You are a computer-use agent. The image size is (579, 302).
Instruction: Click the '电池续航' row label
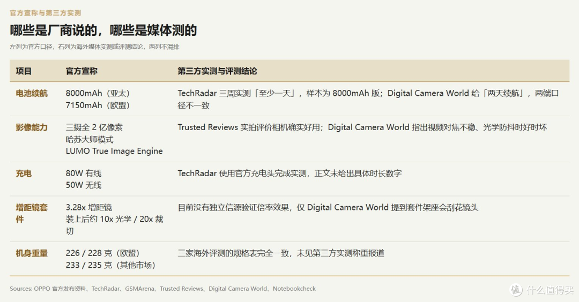pyautogui.click(x=32, y=93)
